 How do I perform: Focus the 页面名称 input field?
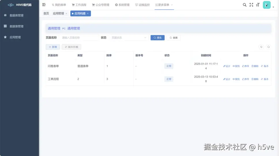(79, 37)
